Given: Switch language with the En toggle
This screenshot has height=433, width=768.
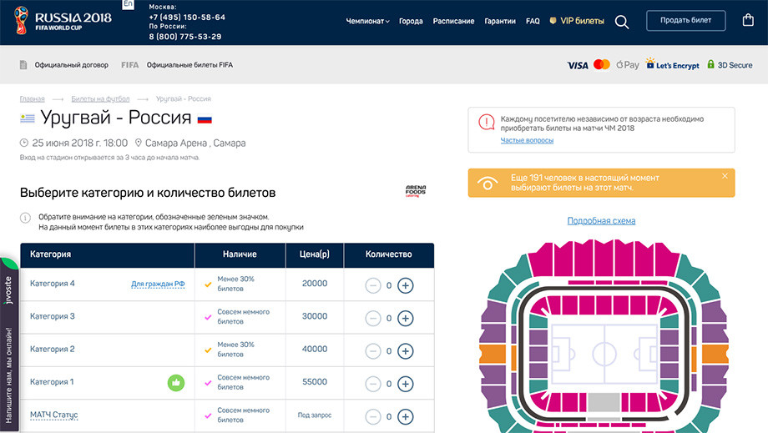Looking at the screenshot, I should click(128, 4).
